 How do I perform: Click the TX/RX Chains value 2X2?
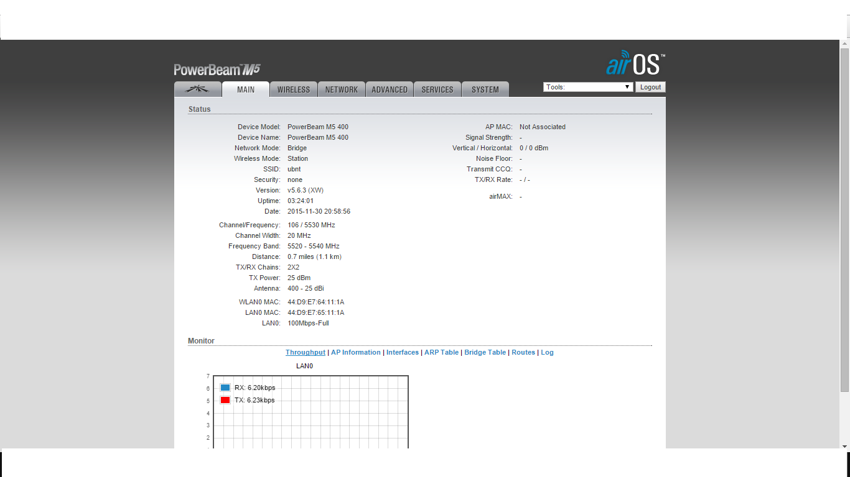[293, 267]
